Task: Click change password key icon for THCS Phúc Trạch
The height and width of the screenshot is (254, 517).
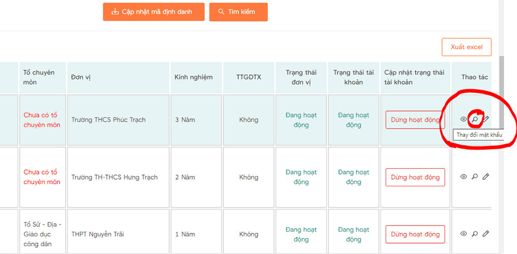Action: pyautogui.click(x=475, y=119)
